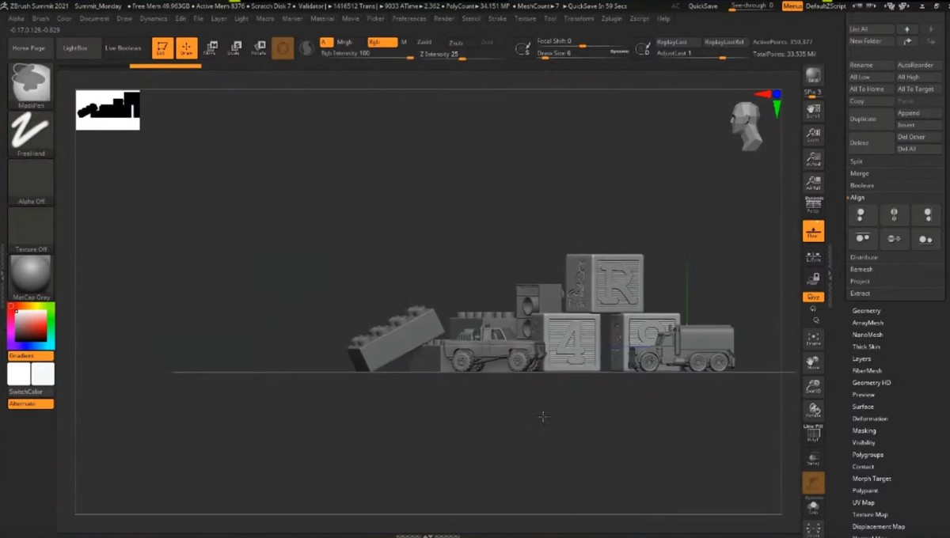This screenshot has height=538, width=950.
Task: Toggle Live Boolean mode
Action: click(123, 48)
